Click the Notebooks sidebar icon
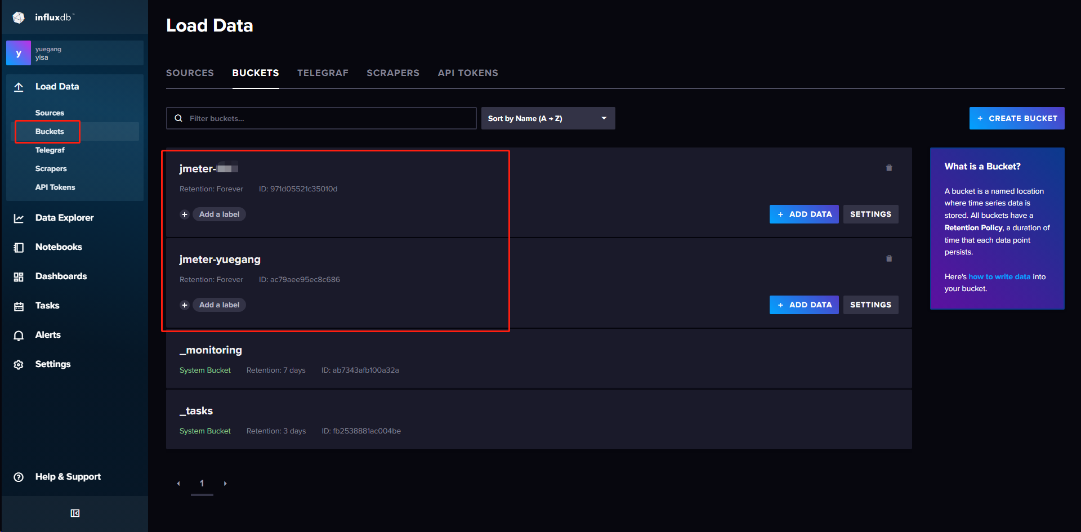Image resolution: width=1081 pixels, height=532 pixels. pyautogui.click(x=19, y=247)
